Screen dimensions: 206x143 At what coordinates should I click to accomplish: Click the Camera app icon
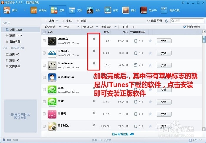pos(52,41)
